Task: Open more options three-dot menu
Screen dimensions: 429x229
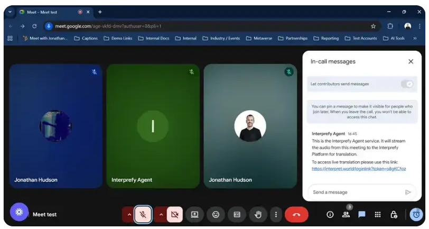Action: (x=276, y=215)
